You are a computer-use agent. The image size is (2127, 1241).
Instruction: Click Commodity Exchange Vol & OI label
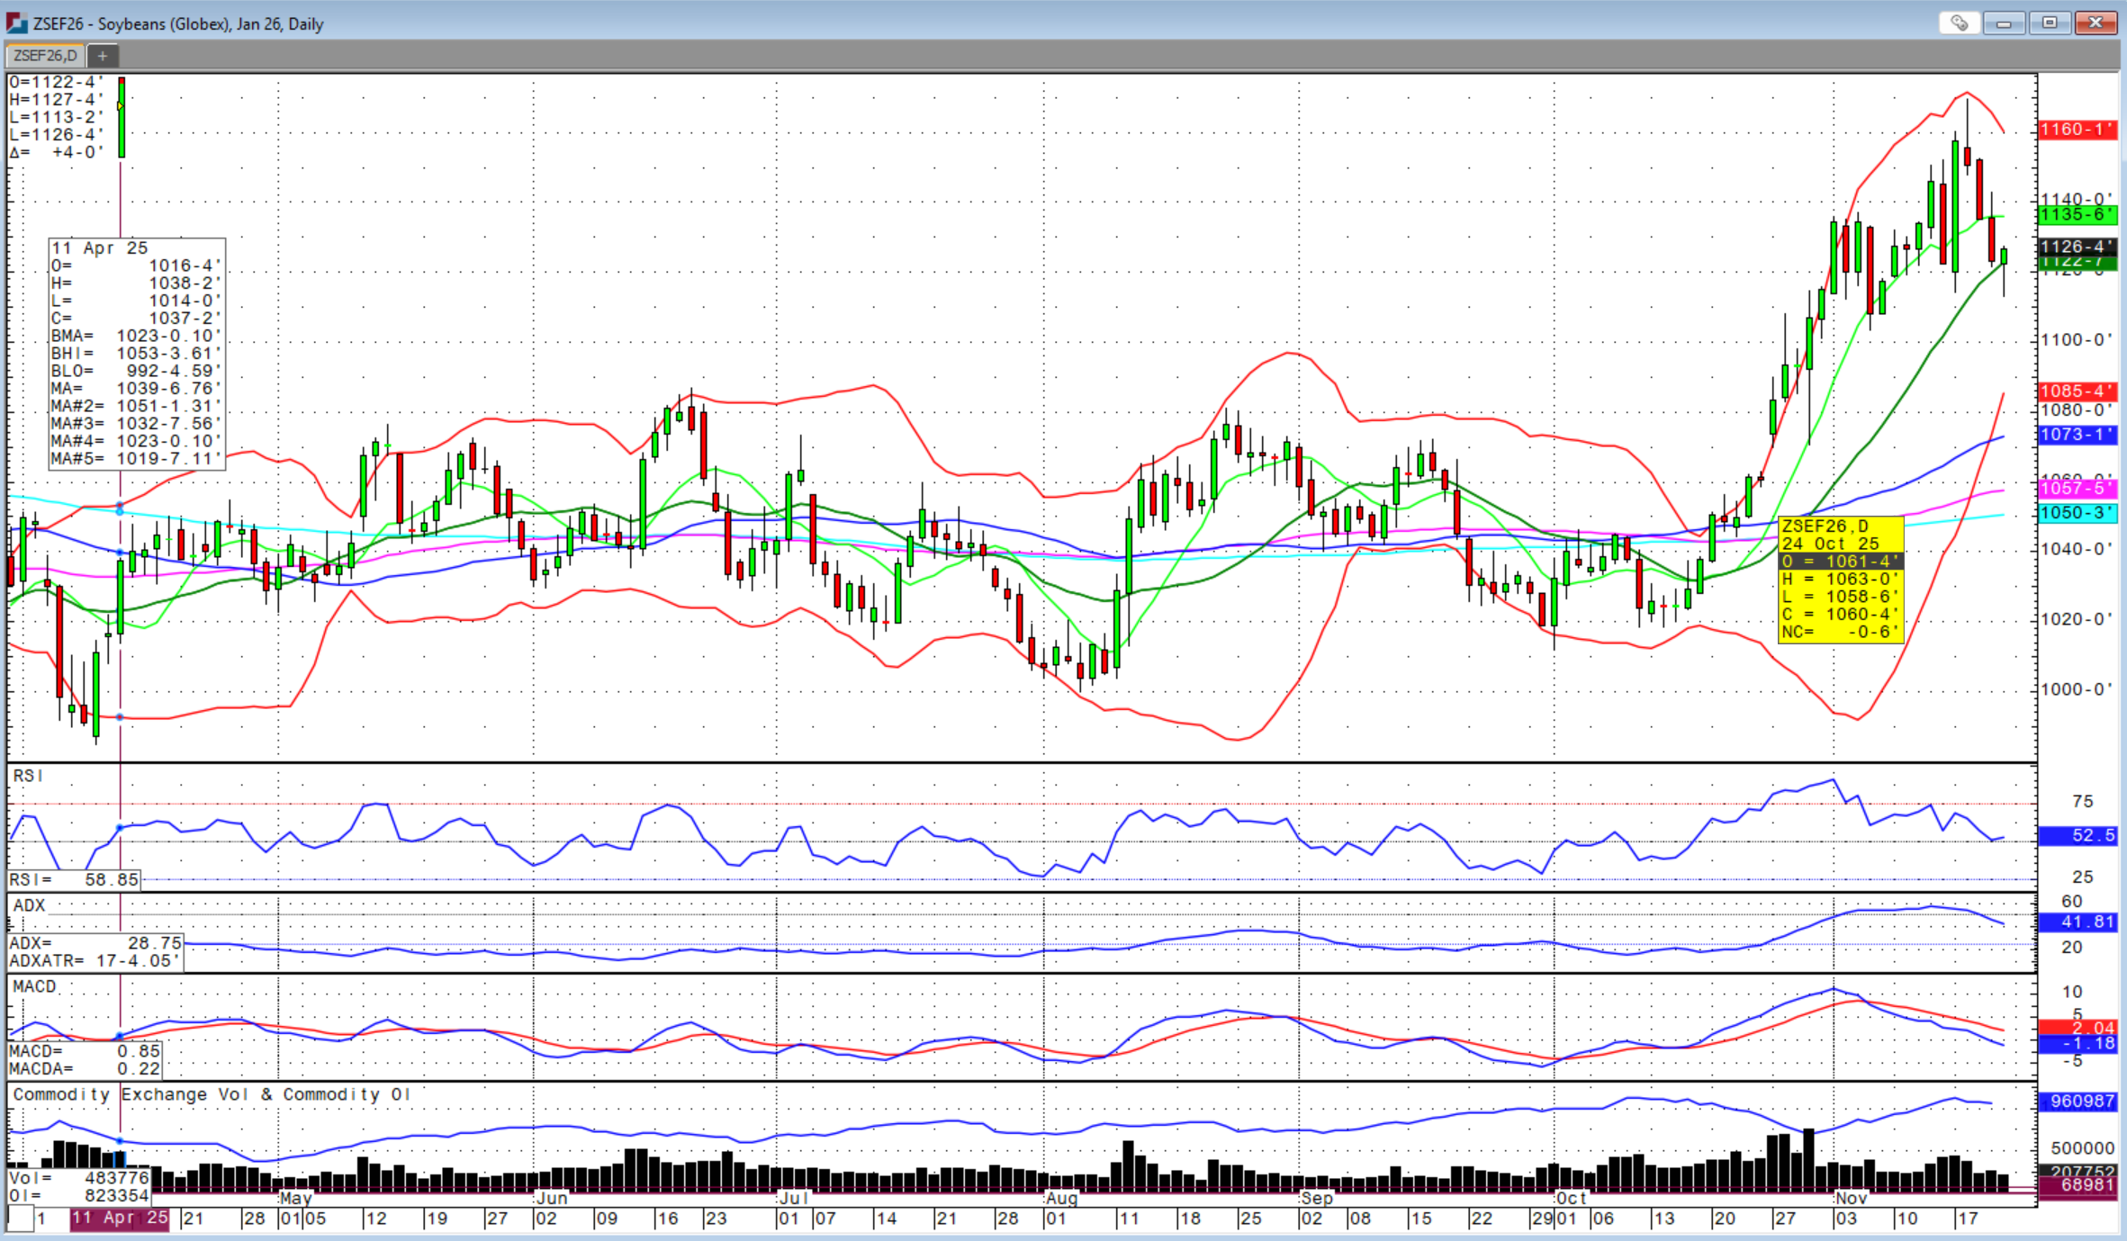(x=212, y=1094)
